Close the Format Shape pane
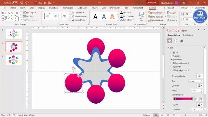The width and height of the screenshot is (208, 117). click(204, 30)
